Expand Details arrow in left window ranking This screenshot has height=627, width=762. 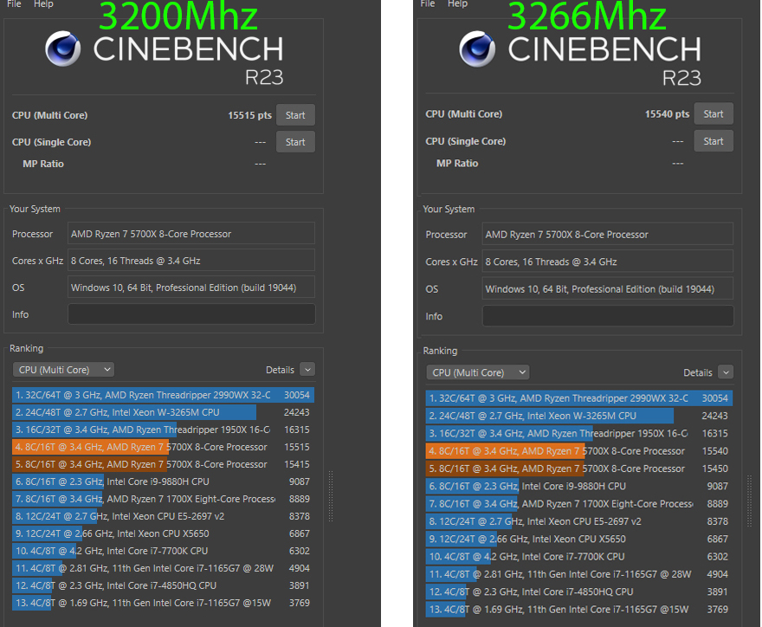tap(307, 370)
